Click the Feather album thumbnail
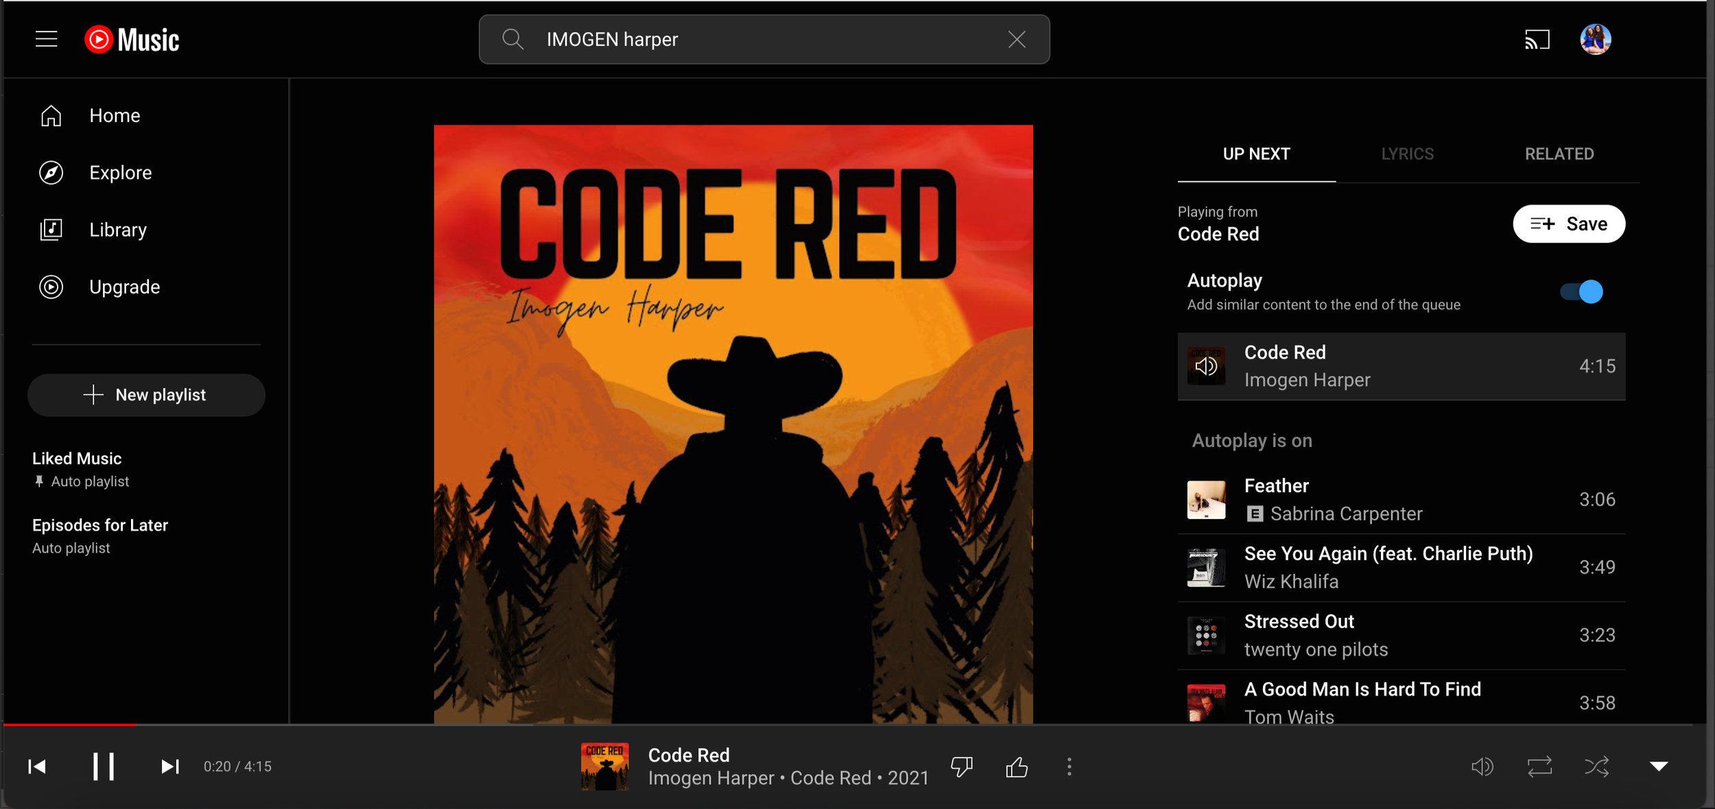 (x=1206, y=500)
